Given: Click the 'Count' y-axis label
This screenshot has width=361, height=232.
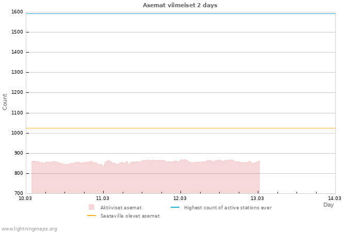Looking at the screenshot, I should point(5,102).
